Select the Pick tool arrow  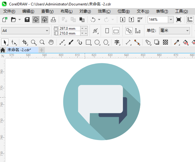click(5, 42)
